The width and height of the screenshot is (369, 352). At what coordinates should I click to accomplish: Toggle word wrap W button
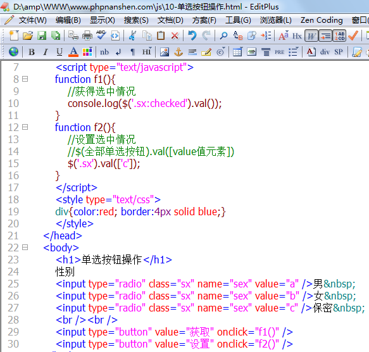[x=311, y=36]
